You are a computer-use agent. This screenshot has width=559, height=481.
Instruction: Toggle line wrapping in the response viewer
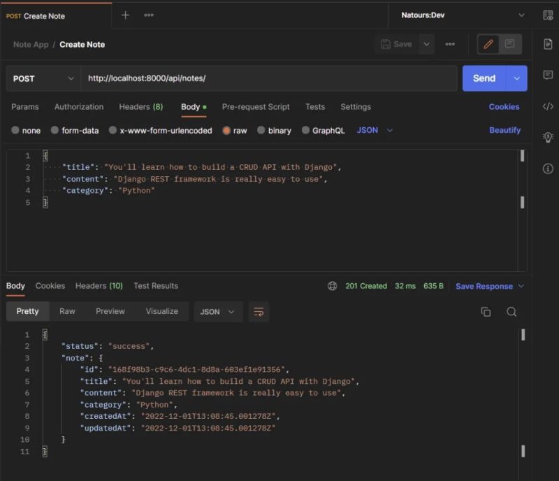point(259,312)
